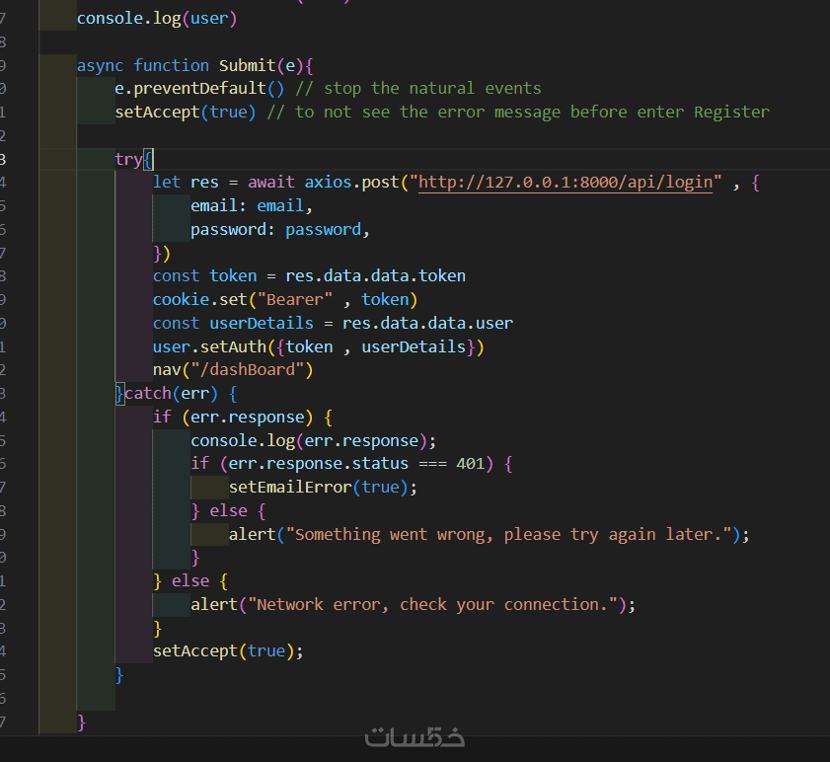This screenshot has height=762, width=830.
Task: Click the 'email: email,' line
Action: pos(252,205)
